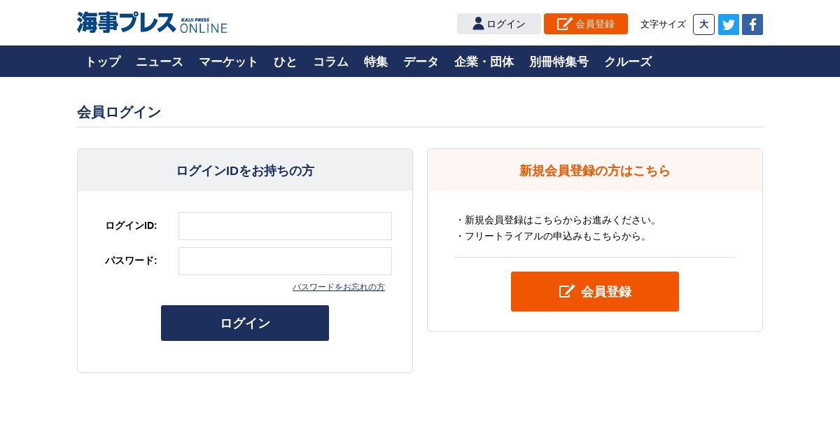Open the 企業・団体 menu item
This screenshot has width=840, height=441.
click(484, 62)
